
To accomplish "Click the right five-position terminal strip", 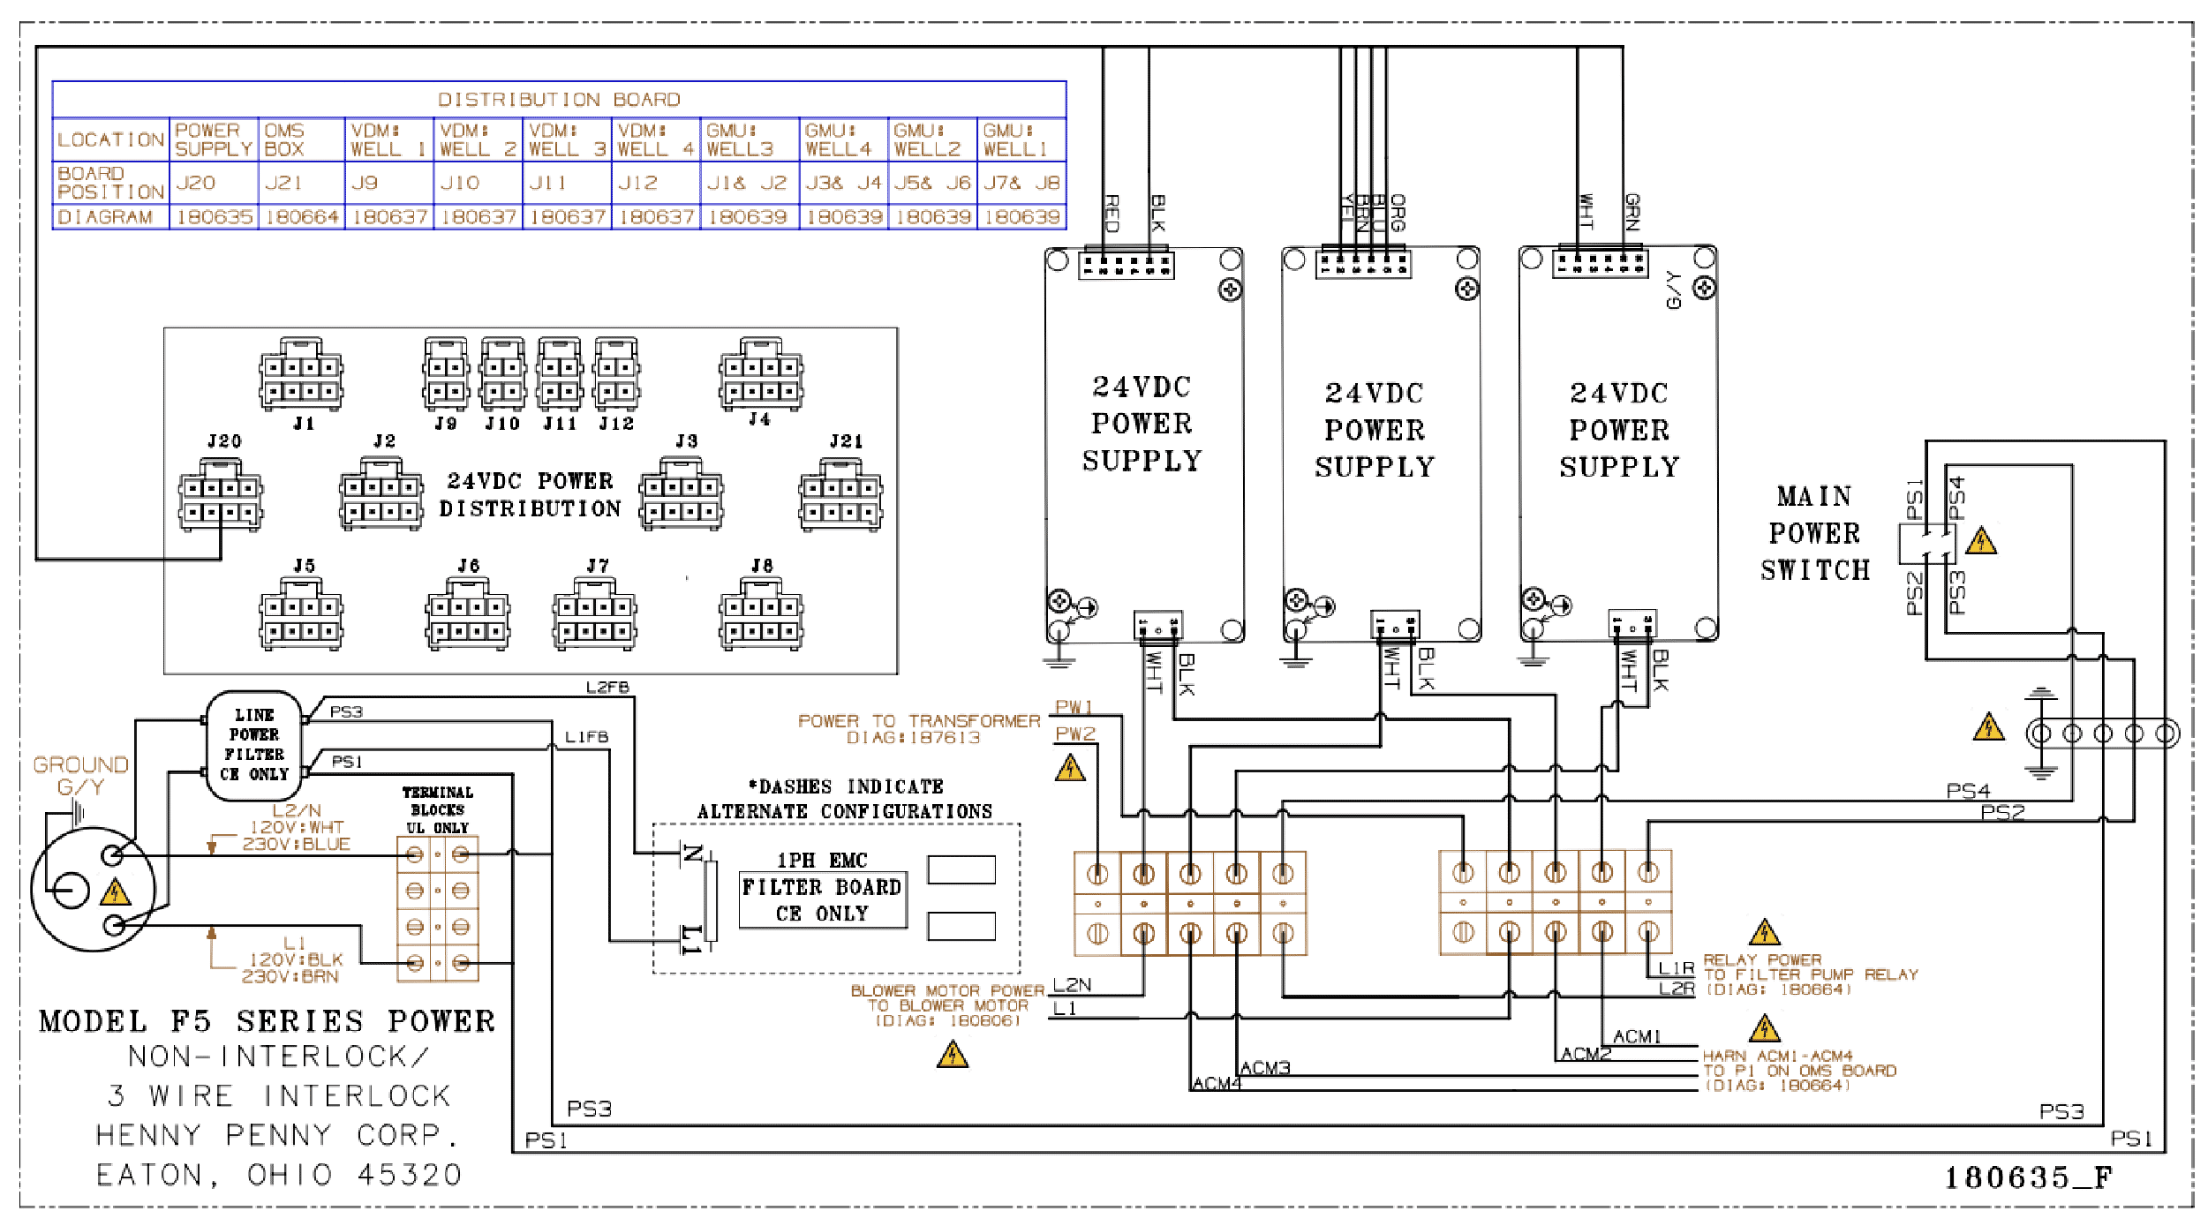I will [x=1556, y=902].
